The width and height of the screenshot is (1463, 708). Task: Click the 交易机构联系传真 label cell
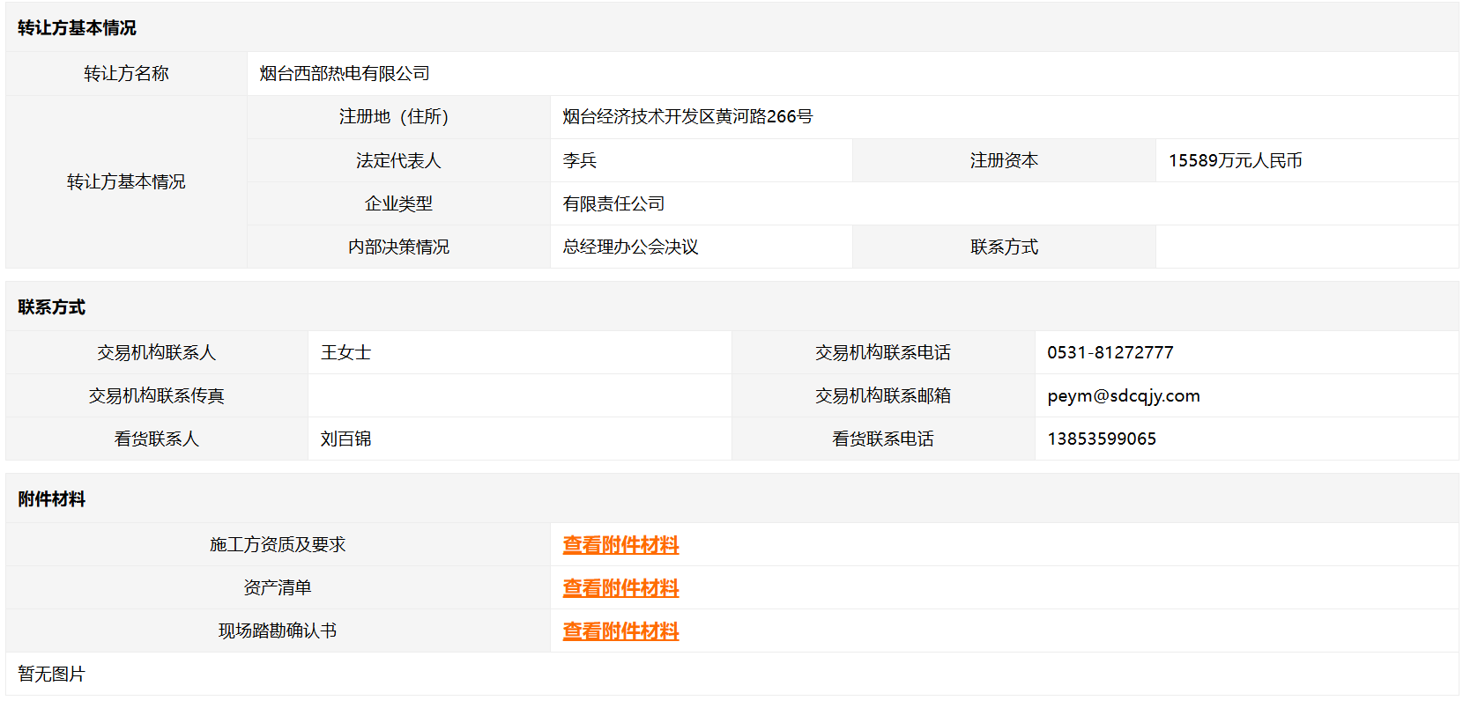(x=156, y=396)
